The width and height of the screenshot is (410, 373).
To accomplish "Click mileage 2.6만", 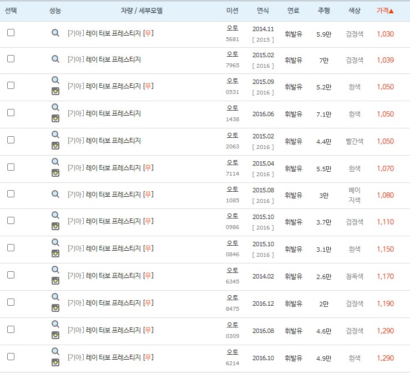I will [323, 277].
